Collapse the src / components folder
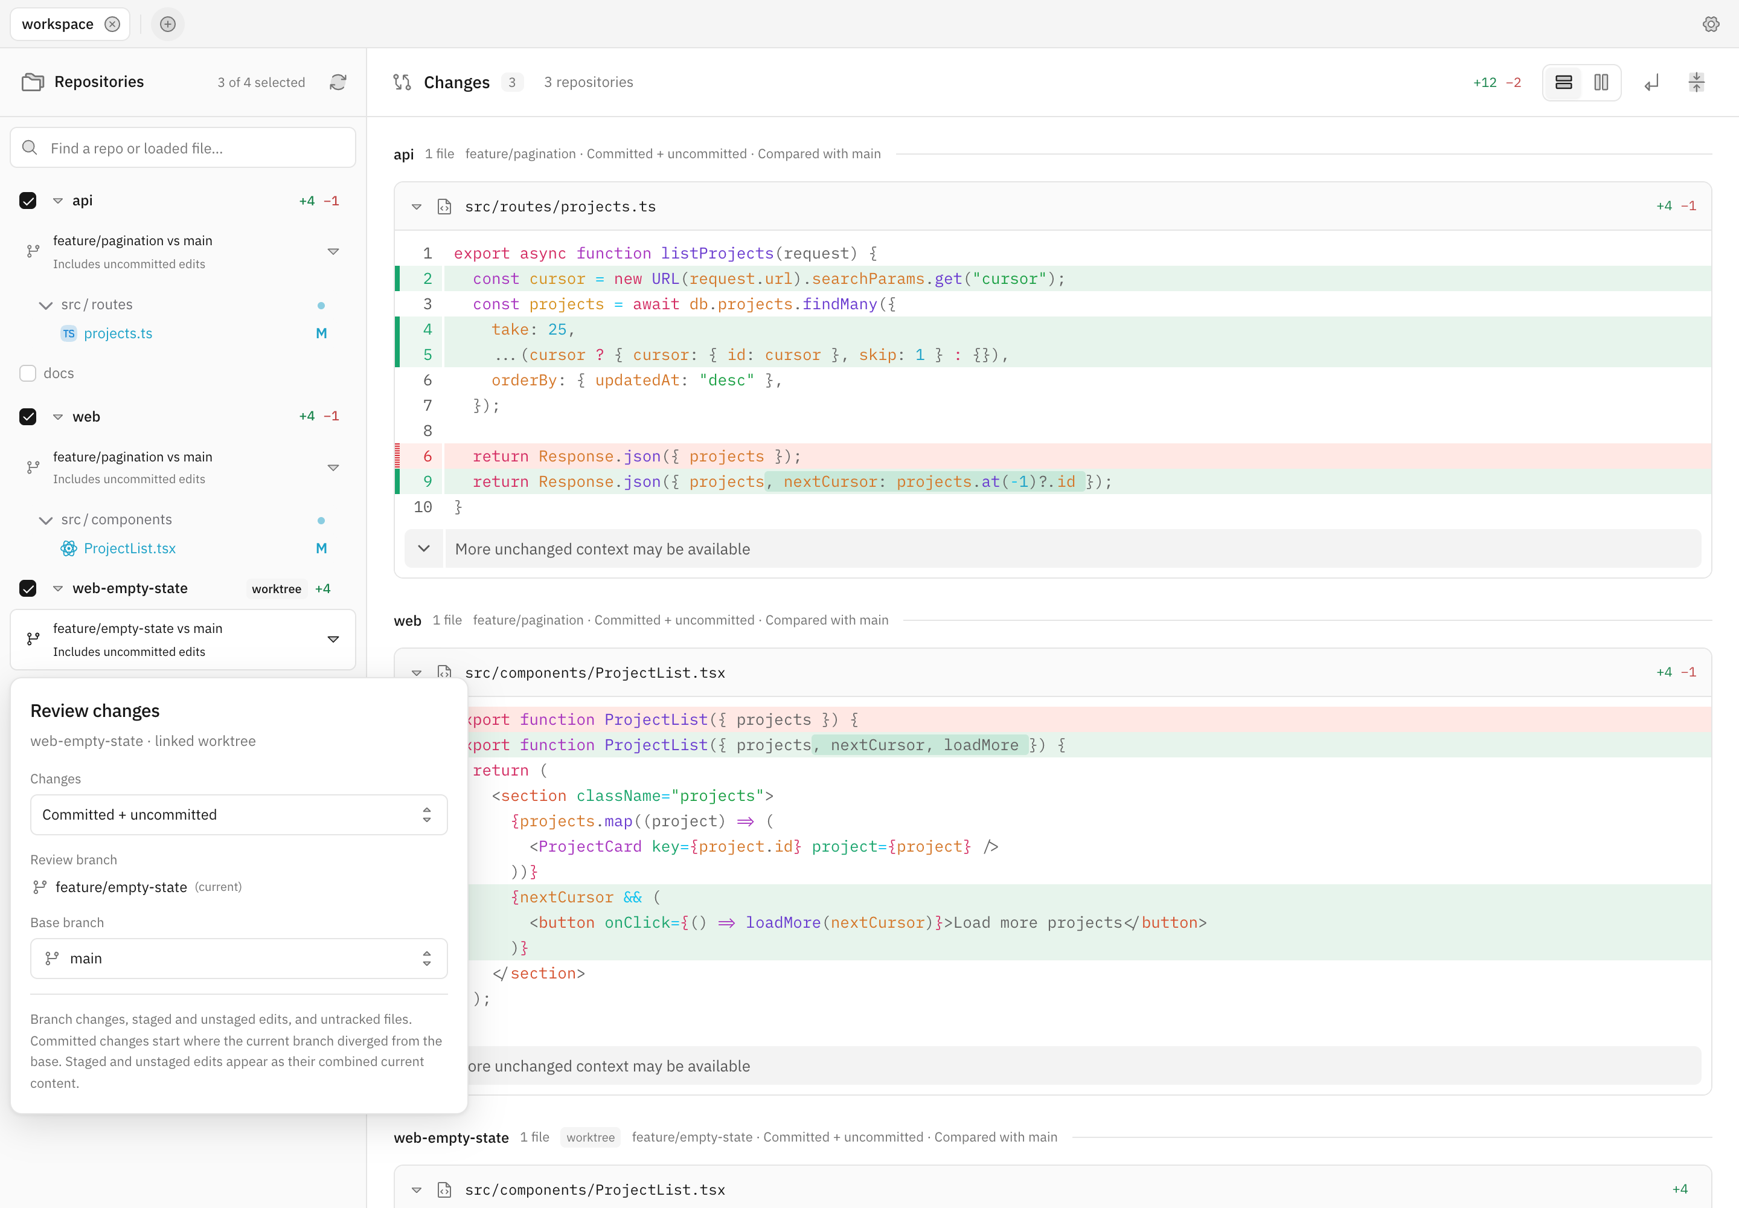This screenshot has width=1739, height=1208. coord(46,520)
